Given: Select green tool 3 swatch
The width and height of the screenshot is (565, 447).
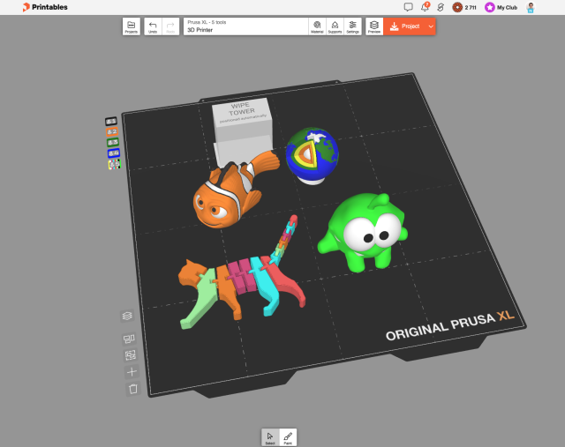Looking at the screenshot, I should (x=113, y=143).
